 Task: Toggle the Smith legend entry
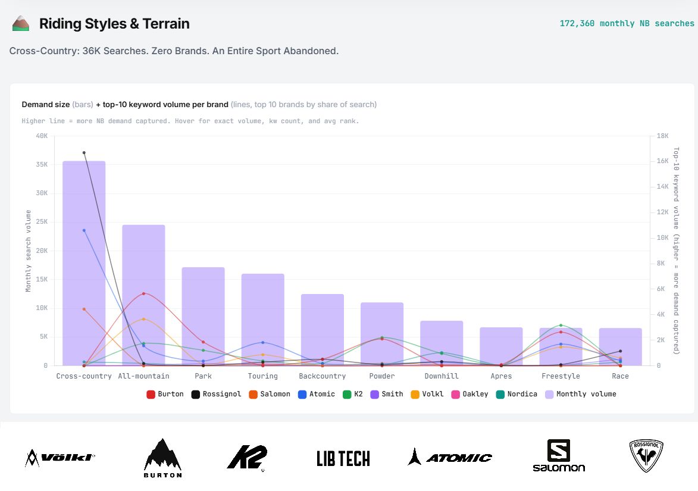click(x=387, y=395)
